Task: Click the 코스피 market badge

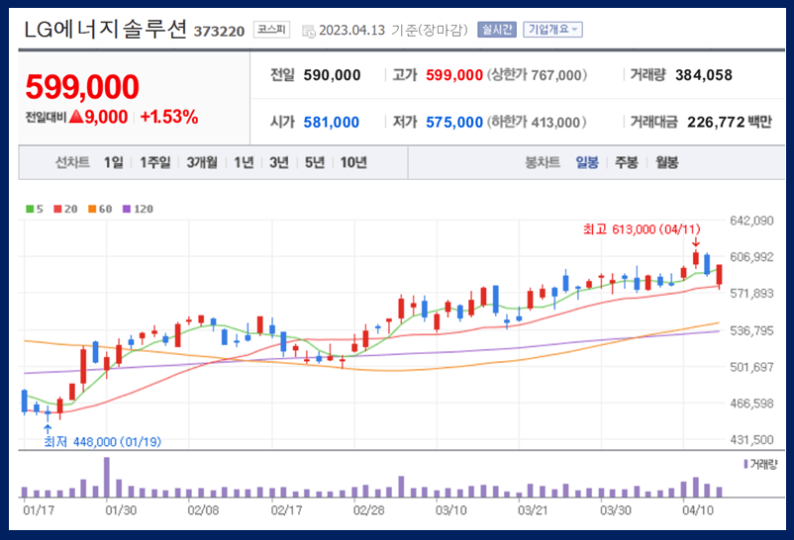Action: (271, 30)
